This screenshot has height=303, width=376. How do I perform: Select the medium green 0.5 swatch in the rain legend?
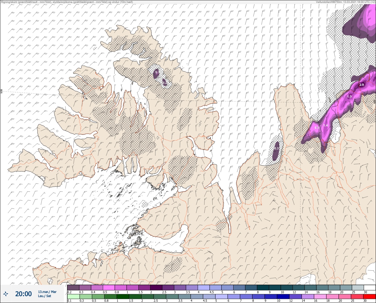point(98,296)
